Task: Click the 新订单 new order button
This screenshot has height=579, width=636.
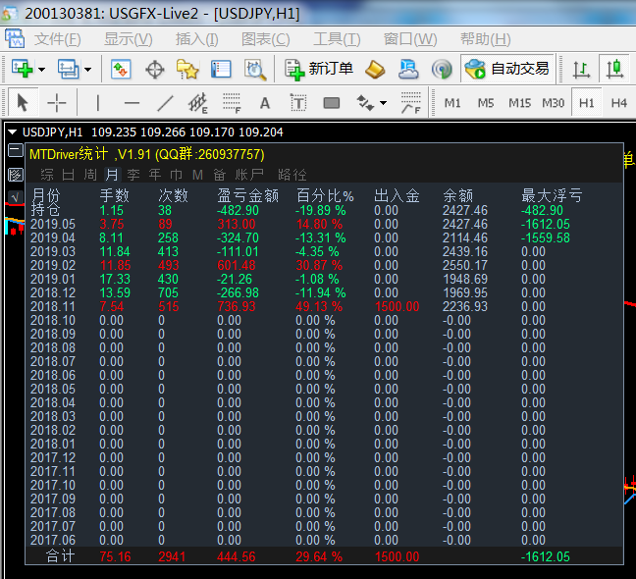Action: [319, 69]
